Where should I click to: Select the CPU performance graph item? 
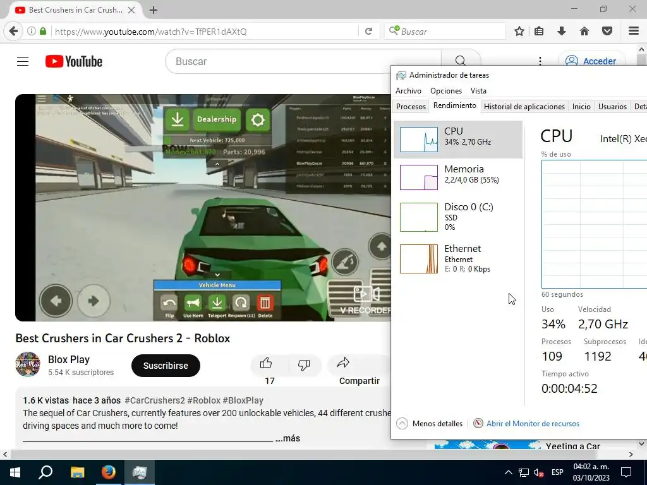[x=458, y=140]
